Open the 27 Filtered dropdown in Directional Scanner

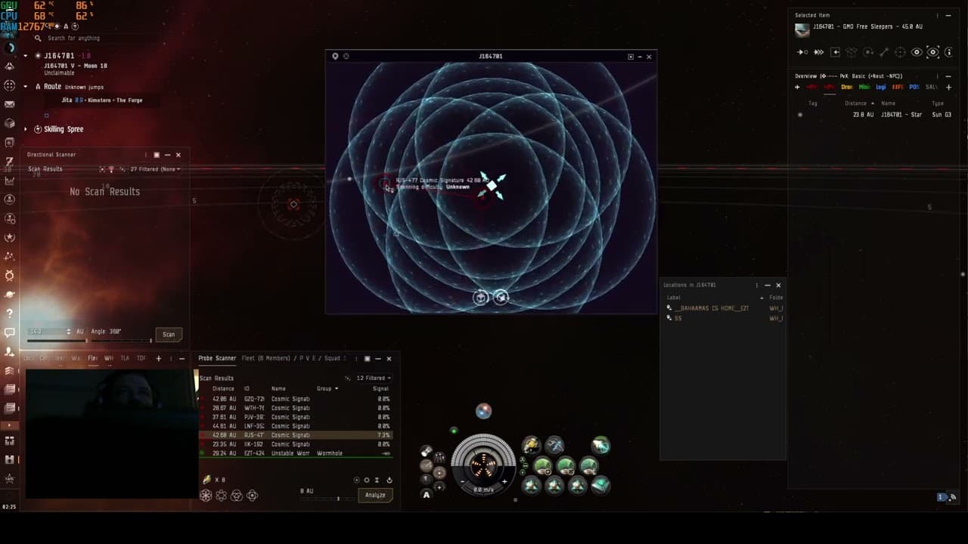tap(155, 169)
